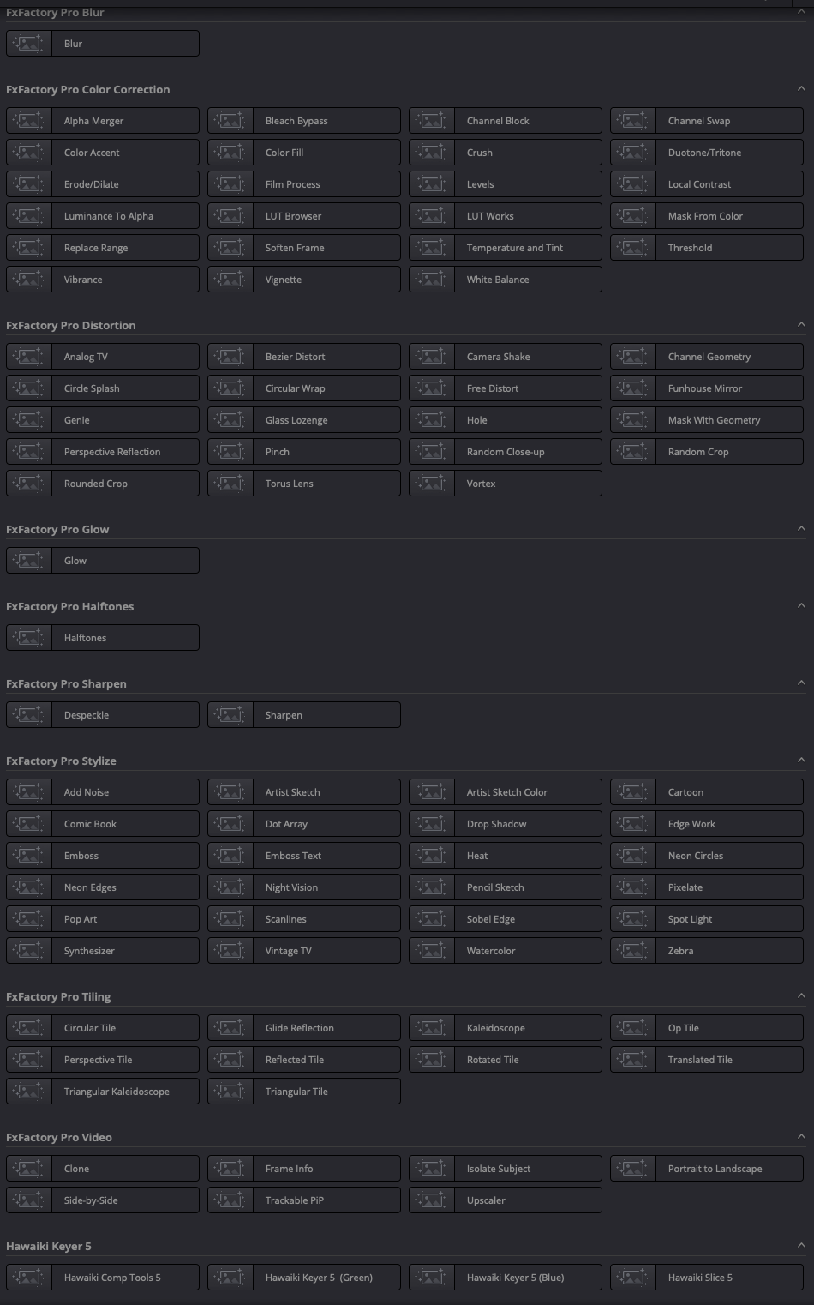Click the Kaleidoscope effect icon

tap(432, 1028)
